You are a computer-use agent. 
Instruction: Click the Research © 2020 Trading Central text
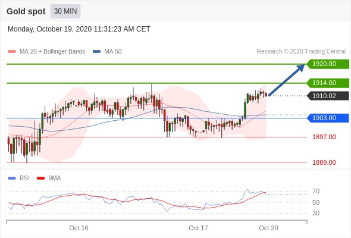point(301,51)
